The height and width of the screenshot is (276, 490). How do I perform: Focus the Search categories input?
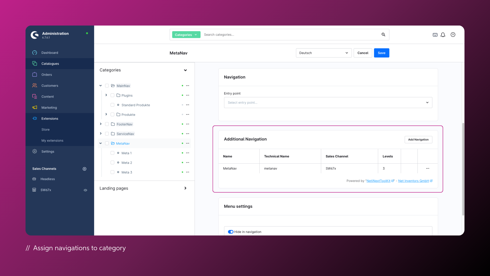click(x=291, y=34)
